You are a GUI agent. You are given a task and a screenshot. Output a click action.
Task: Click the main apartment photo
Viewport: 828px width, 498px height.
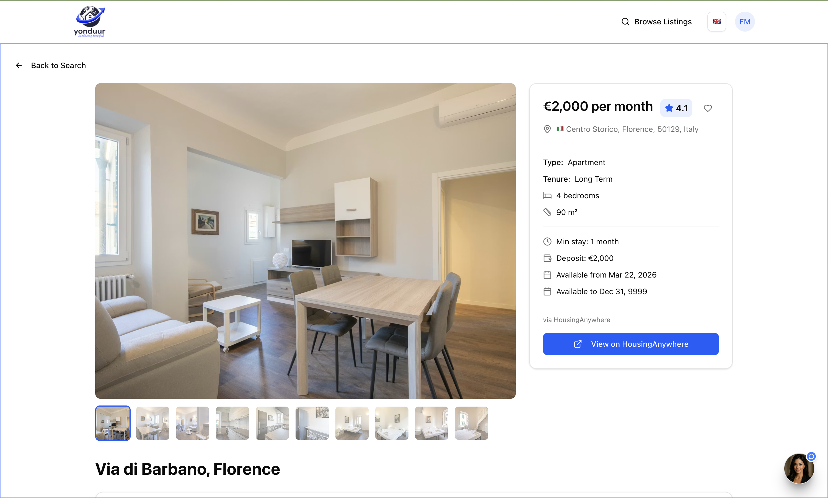(x=305, y=241)
